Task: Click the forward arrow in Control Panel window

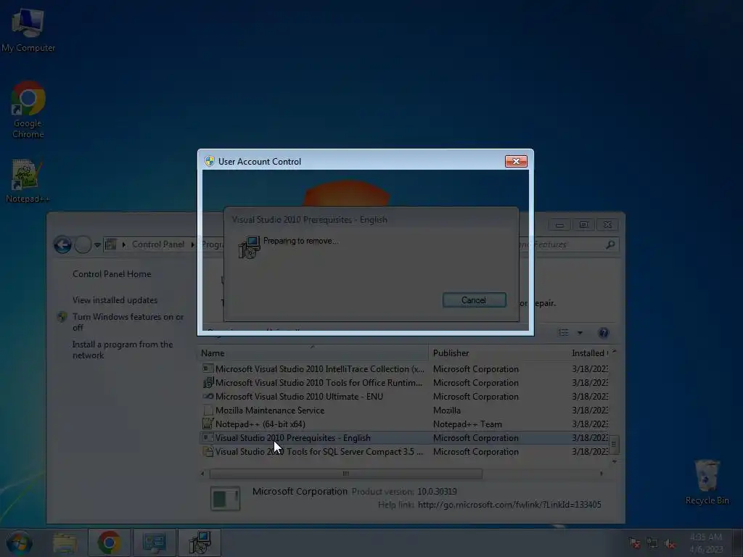Action: coord(83,245)
